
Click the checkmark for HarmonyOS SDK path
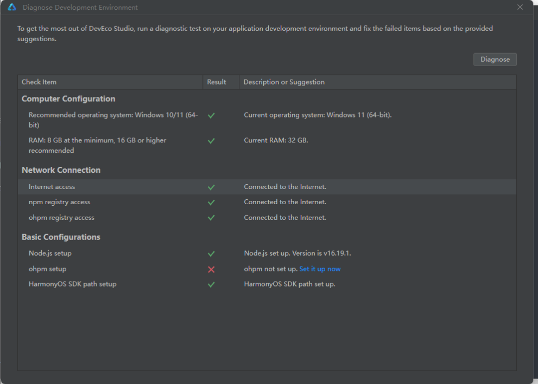click(211, 284)
